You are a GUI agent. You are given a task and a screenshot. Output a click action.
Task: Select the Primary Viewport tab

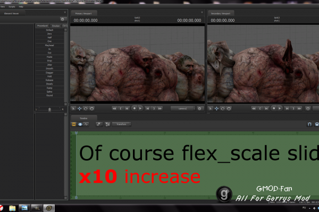83,13
